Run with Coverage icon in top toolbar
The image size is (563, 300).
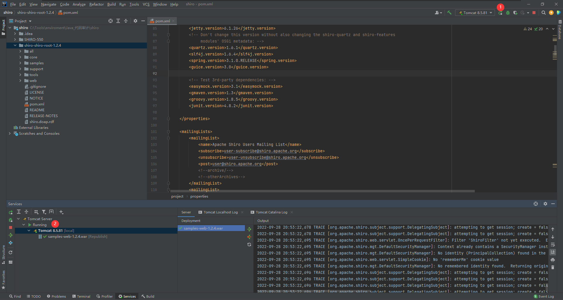pos(515,13)
